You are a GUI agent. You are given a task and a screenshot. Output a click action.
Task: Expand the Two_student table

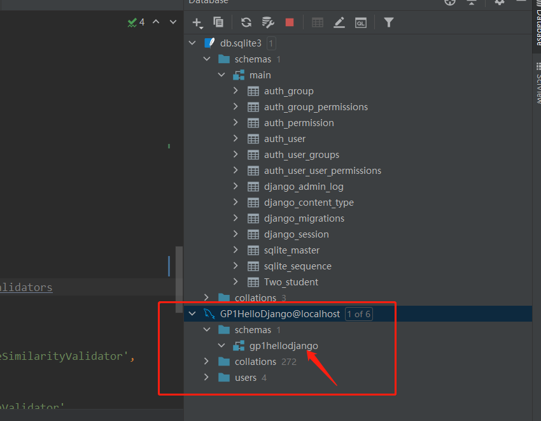(235, 282)
